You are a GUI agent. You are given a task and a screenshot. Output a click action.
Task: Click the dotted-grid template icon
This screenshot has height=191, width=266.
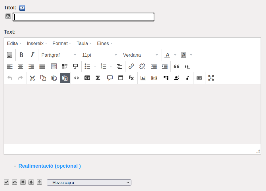pos(54,66)
